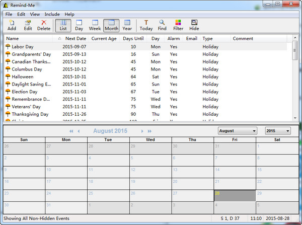Go to previous month arrow
Image resolution: width=302 pixels, height=225 pixels.
coord(79,131)
